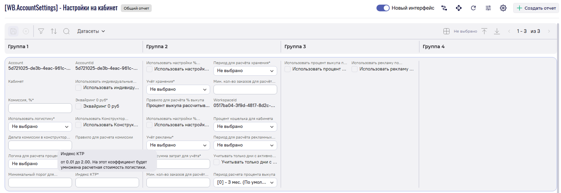Viewport: 561px width, 193px height.
Task: Open settings via the gear icon
Action: point(503,8)
